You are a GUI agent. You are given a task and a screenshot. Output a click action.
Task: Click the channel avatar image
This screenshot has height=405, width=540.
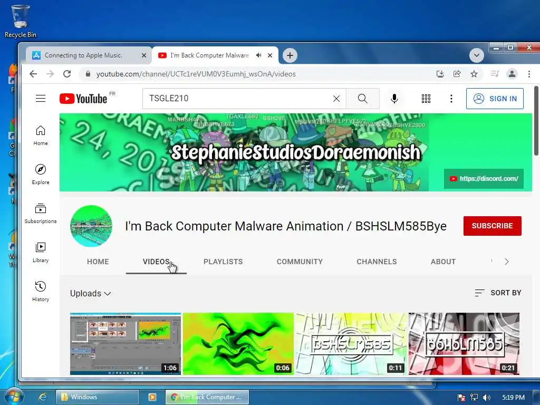91,226
